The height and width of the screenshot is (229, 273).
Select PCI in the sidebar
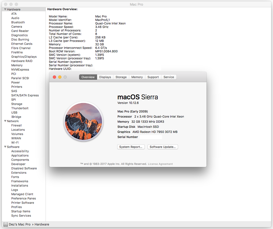click(x=14, y=74)
